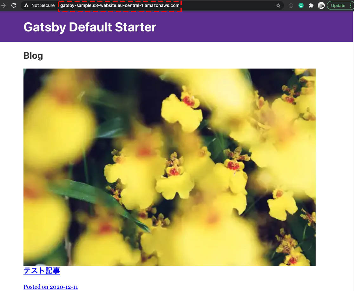Click the forward navigation arrow
354x291 pixels.
click(x=3, y=5)
